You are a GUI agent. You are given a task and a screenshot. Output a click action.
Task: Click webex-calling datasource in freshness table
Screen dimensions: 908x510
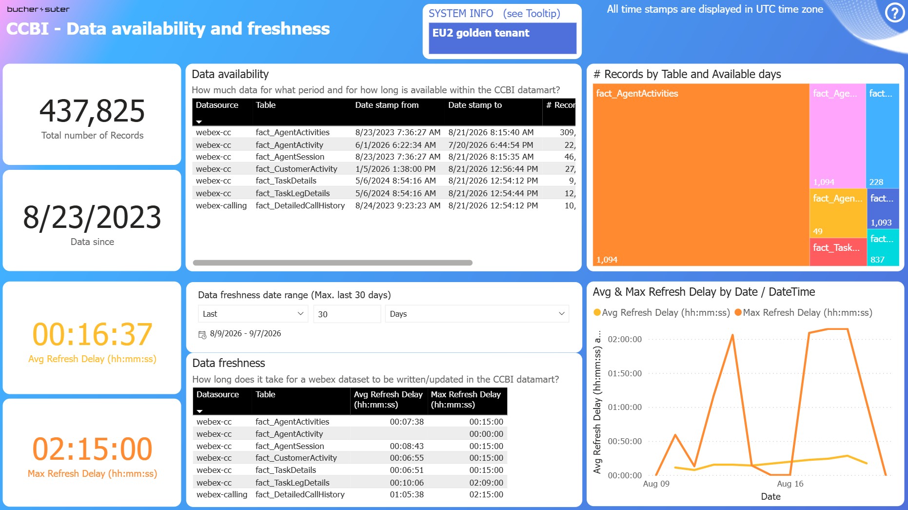tap(222, 494)
